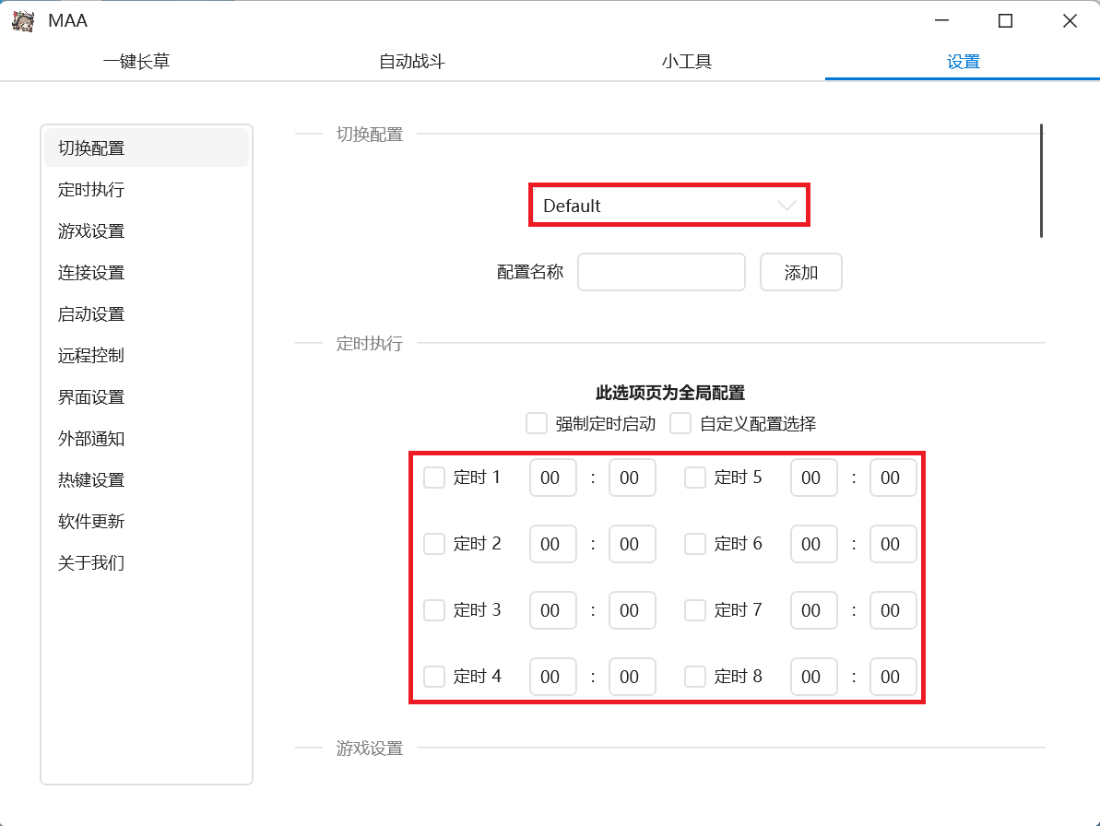The width and height of the screenshot is (1100, 826).
Task: Focus the 配置名称 text field
Action: coord(661,273)
